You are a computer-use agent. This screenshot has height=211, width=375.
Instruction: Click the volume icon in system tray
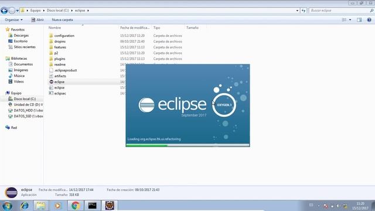(x=338, y=206)
